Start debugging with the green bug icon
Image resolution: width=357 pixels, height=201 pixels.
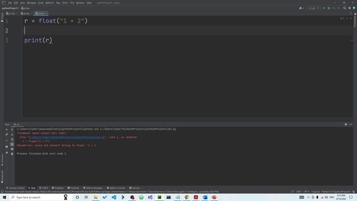pos(329,8)
